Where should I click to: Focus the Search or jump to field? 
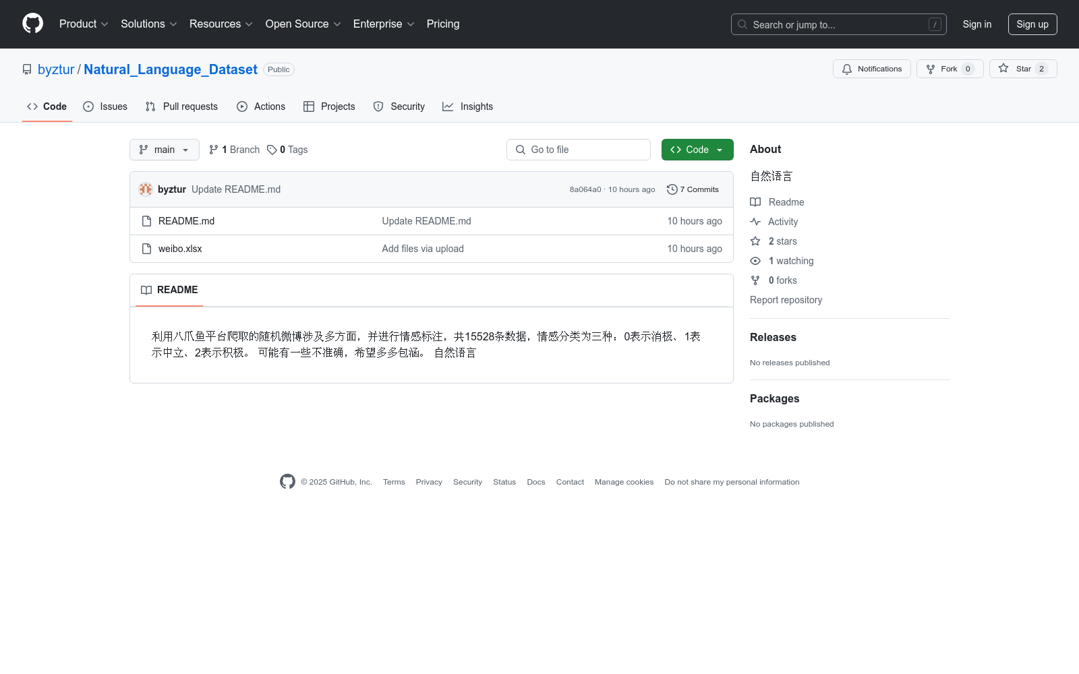click(838, 24)
